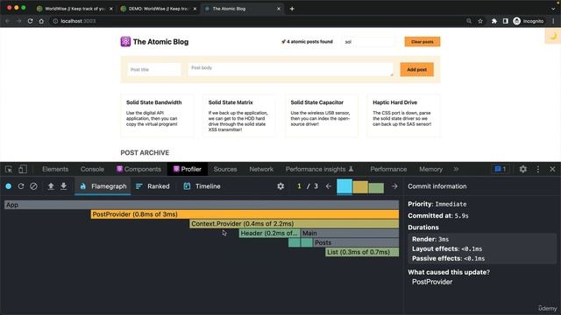Open the Performance insights tab
Viewport: 561px width, 315px height.
click(x=319, y=169)
